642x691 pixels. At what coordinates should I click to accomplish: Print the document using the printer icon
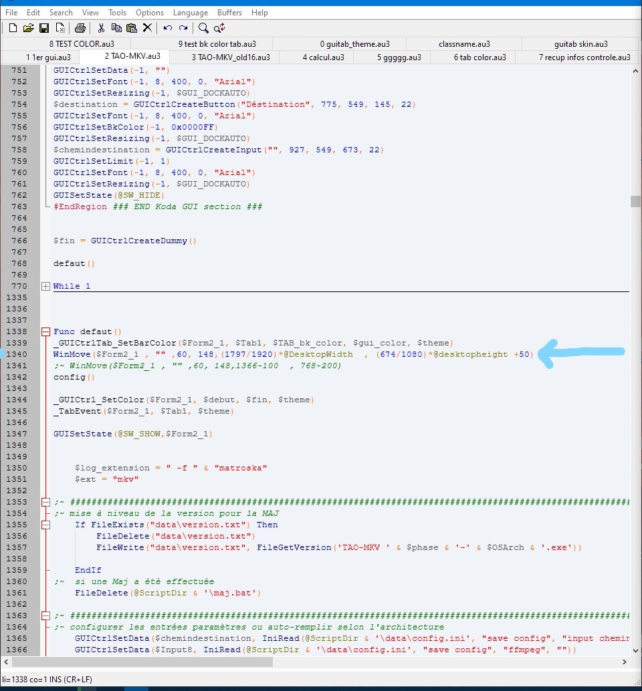click(x=80, y=28)
